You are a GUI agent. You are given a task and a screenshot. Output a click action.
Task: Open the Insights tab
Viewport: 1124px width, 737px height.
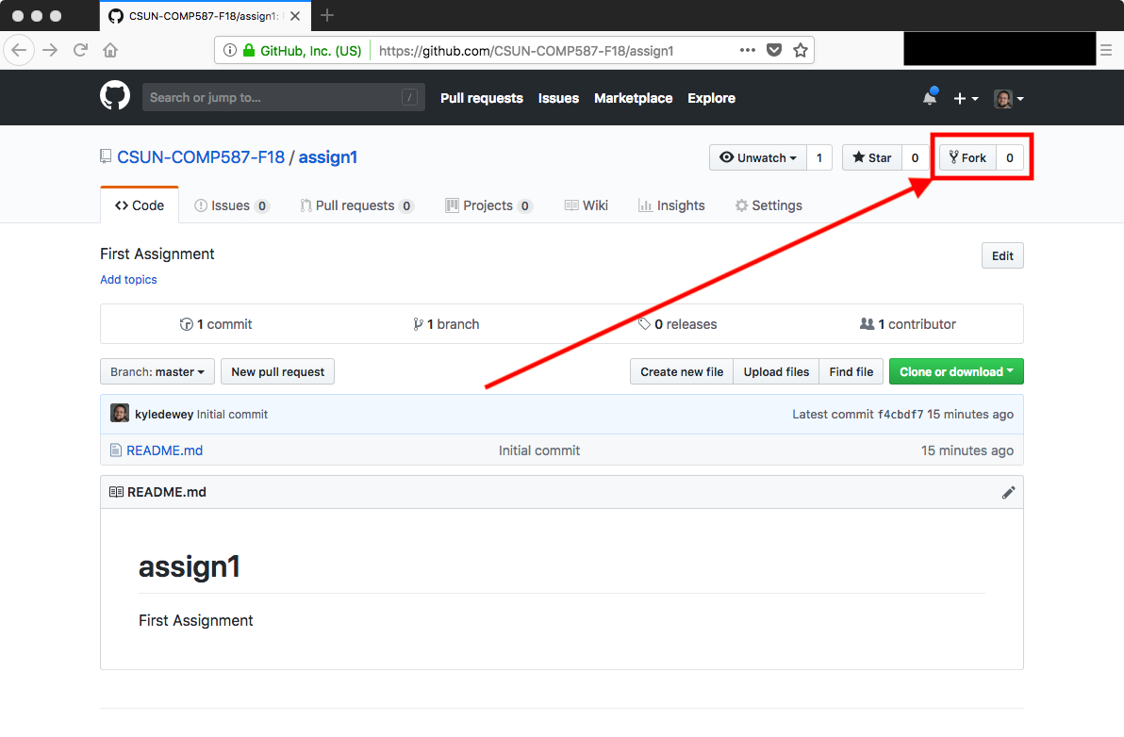pyautogui.click(x=671, y=205)
